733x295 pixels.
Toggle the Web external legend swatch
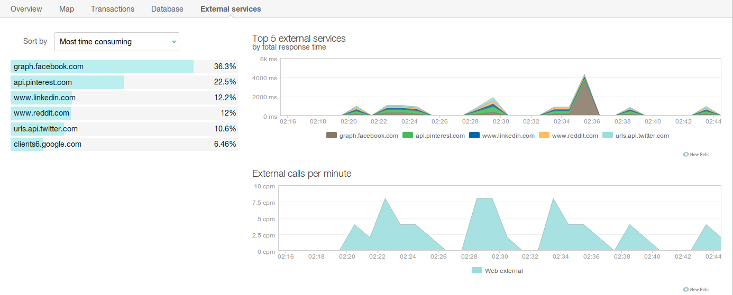[x=477, y=271]
